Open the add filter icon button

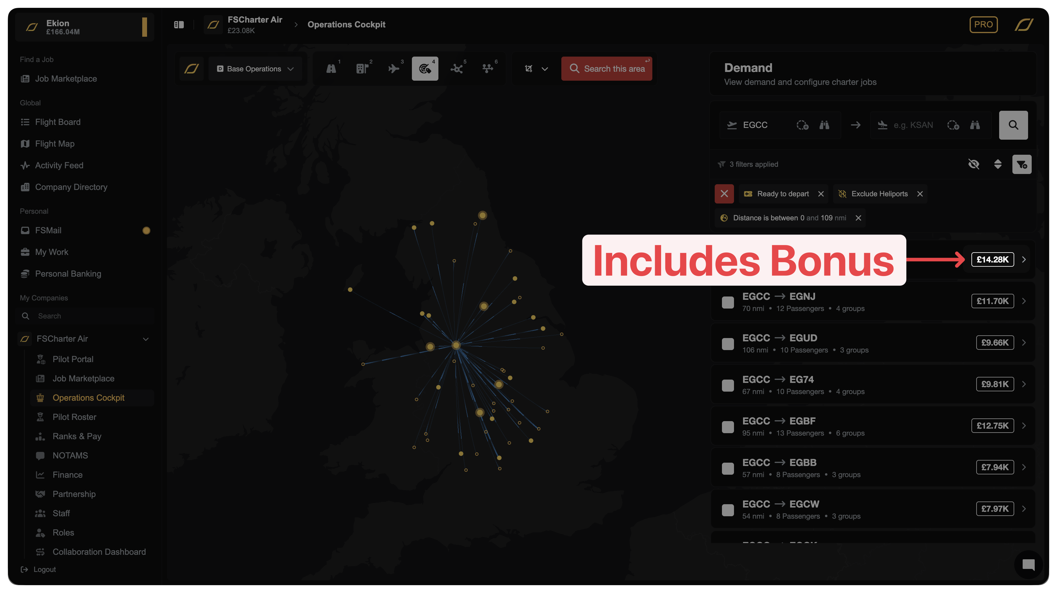click(x=1022, y=164)
